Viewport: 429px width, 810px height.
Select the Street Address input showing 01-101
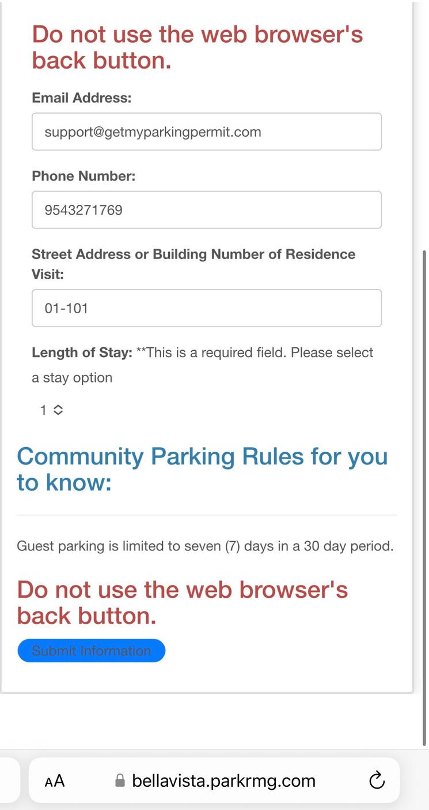[x=206, y=308]
